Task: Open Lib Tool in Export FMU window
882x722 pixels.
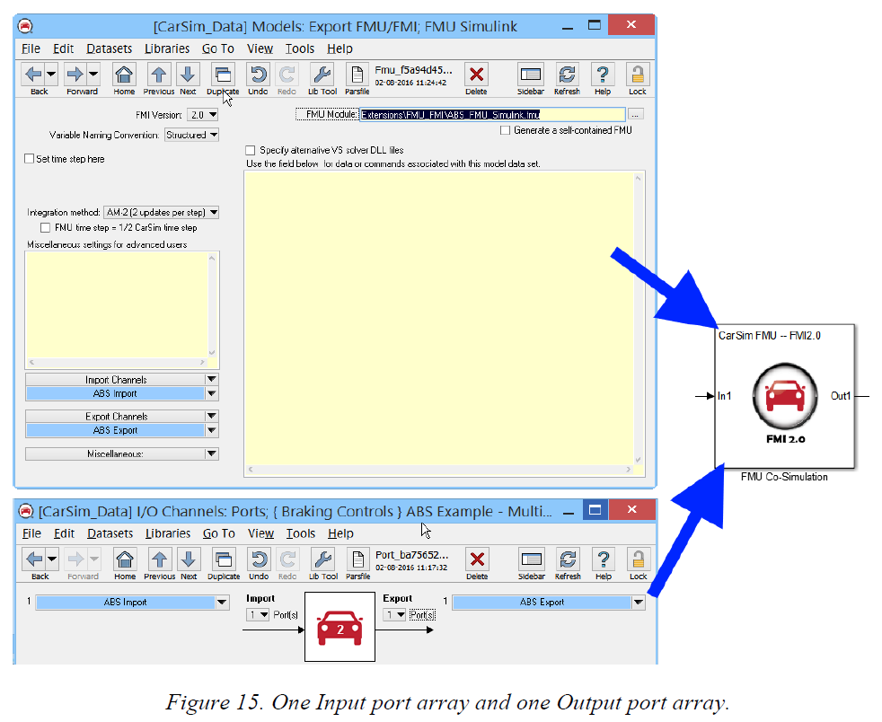Action: 322,75
